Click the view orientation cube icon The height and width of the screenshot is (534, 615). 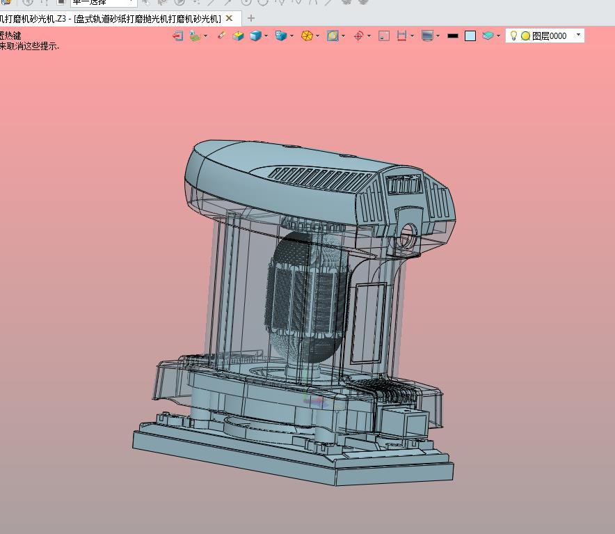(x=281, y=36)
